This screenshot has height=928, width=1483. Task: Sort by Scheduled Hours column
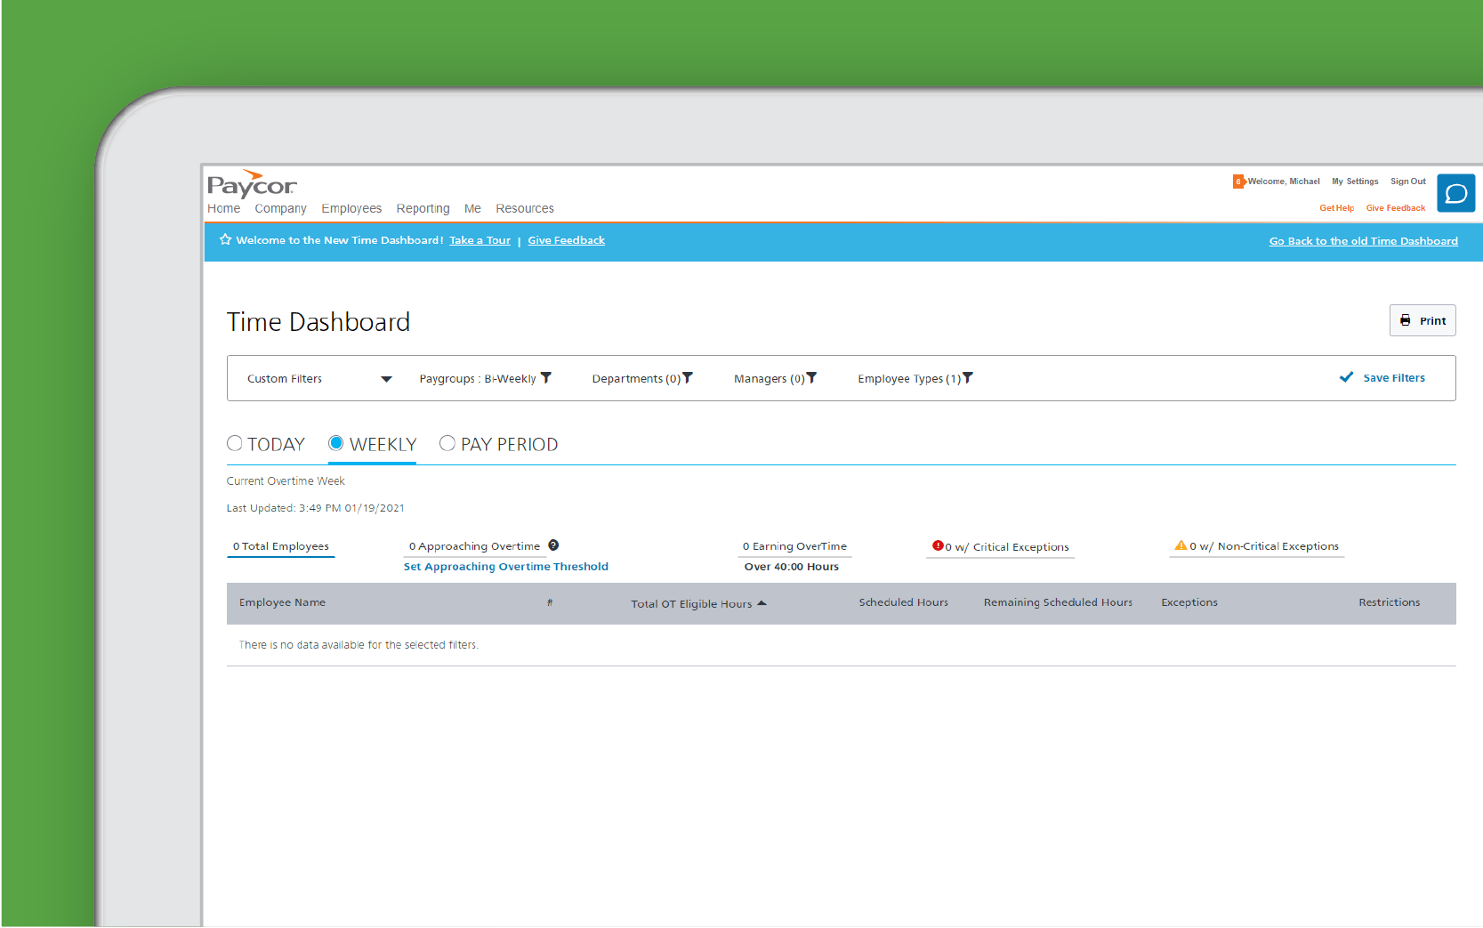click(x=903, y=602)
